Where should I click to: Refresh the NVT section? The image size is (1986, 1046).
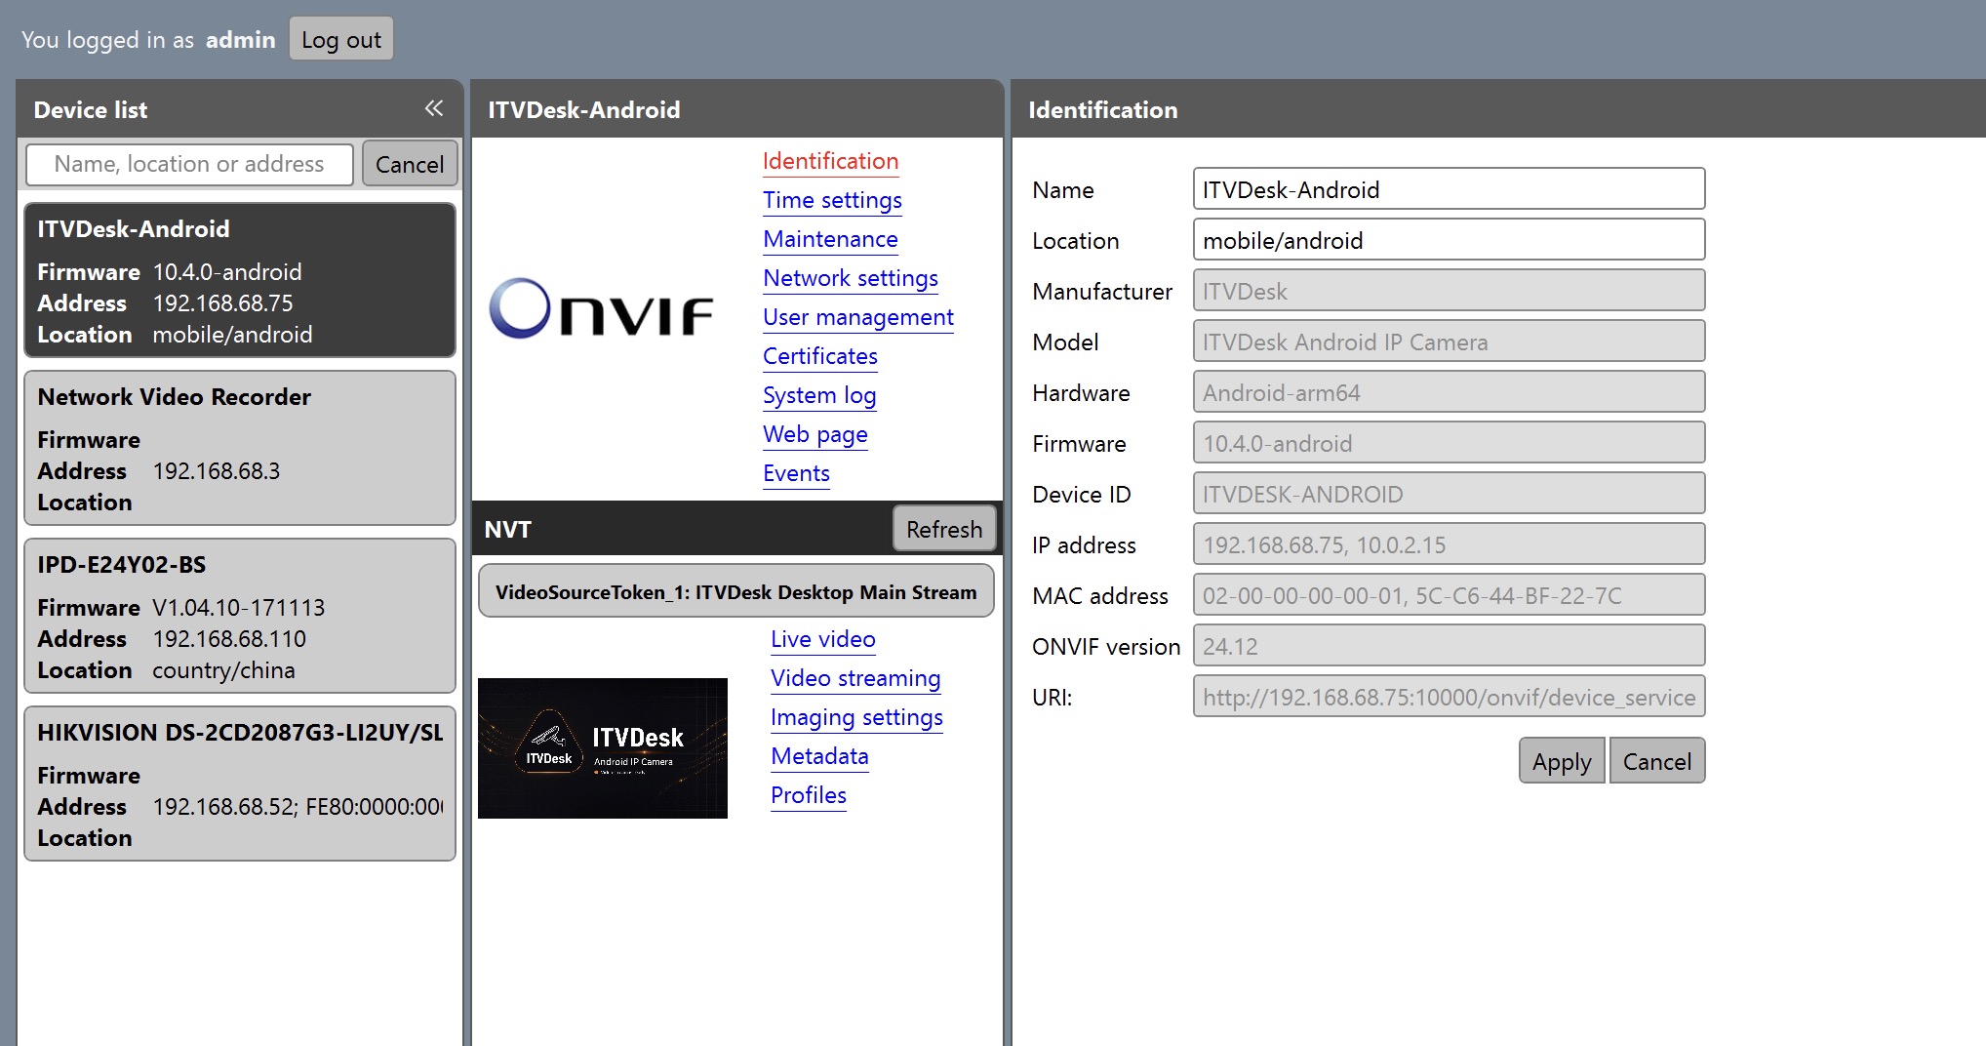tap(944, 529)
